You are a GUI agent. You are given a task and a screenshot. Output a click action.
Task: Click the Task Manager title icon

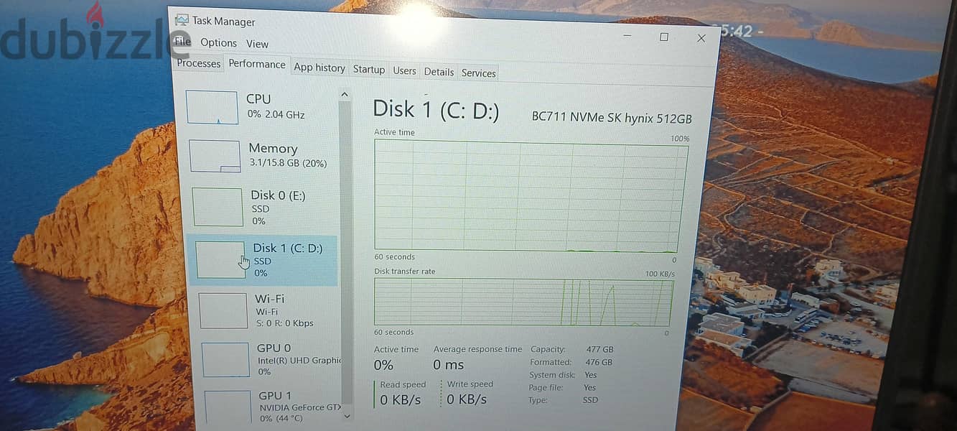182,20
